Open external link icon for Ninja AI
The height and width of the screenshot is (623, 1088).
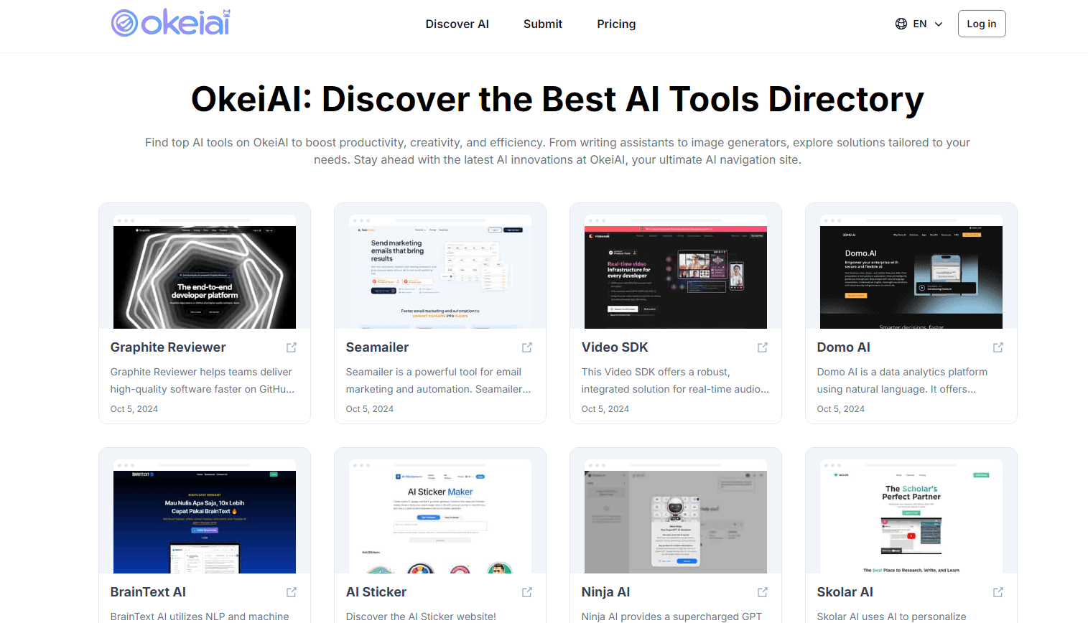[763, 592]
